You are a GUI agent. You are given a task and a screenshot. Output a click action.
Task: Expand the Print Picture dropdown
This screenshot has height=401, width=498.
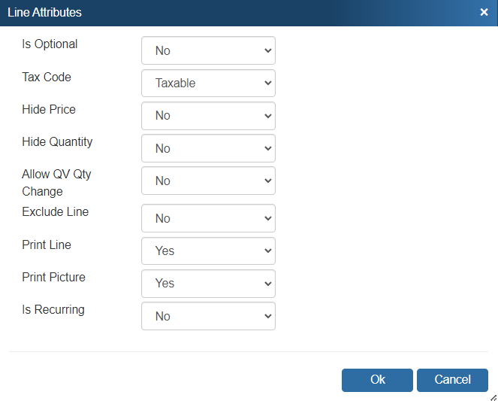pyautogui.click(x=208, y=284)
